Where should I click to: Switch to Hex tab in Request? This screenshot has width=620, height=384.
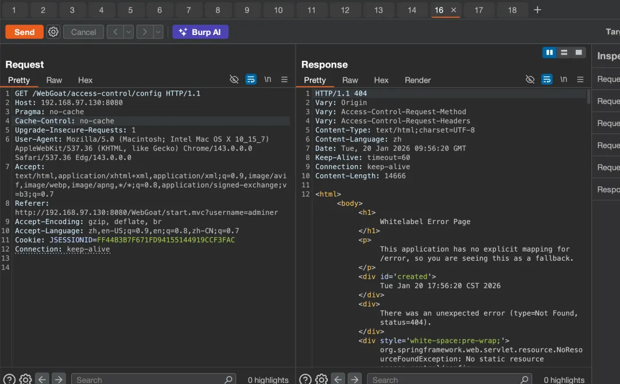(x=85, y=80)
